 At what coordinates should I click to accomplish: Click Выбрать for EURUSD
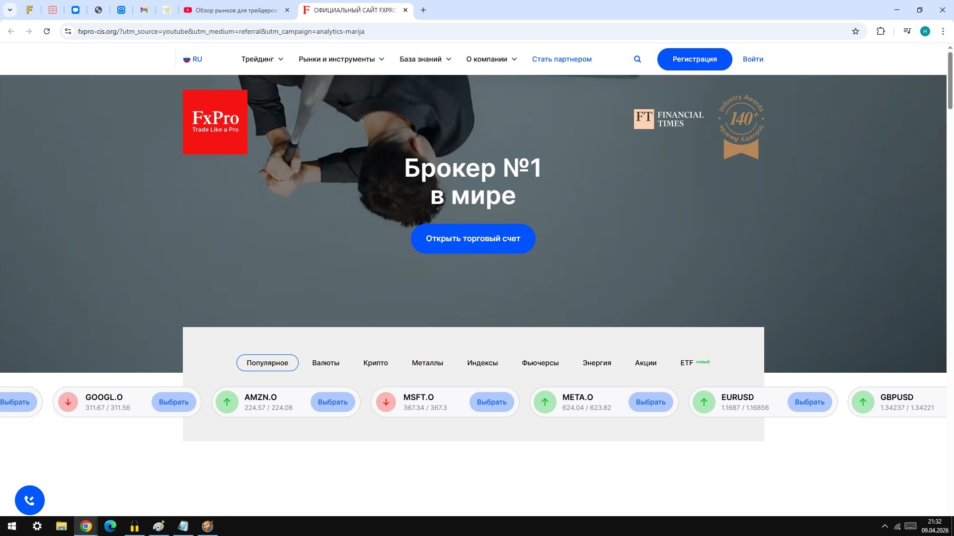click(x=809, y=402)
